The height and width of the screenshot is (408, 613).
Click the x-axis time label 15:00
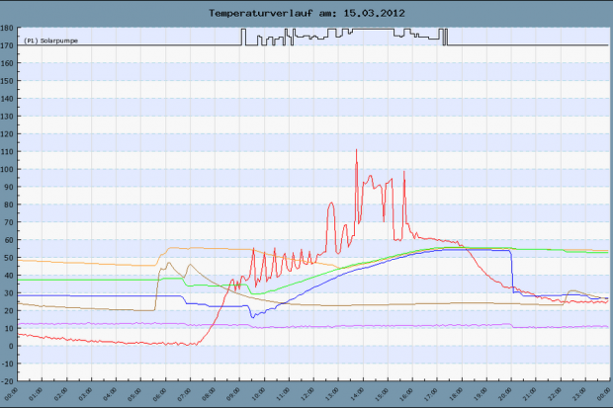point(381,394)
